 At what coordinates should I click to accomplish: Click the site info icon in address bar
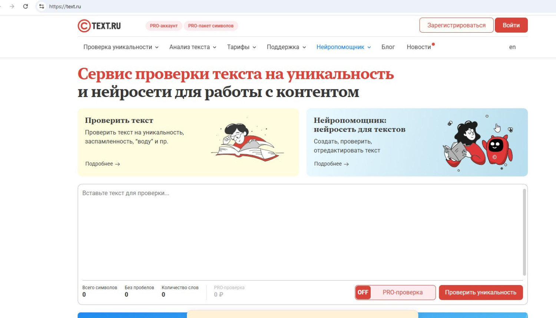[42, 6]
